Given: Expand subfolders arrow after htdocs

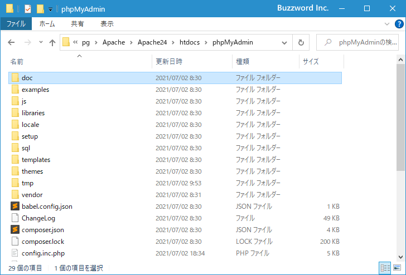Looking at the screenshot, I should (206, 42).
